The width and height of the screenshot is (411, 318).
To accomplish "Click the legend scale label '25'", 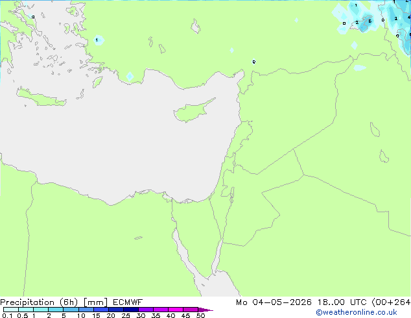I will point(126,315).
